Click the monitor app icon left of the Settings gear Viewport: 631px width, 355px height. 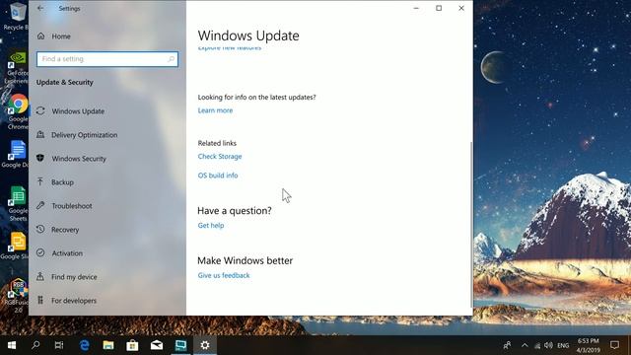click(180, 345)
